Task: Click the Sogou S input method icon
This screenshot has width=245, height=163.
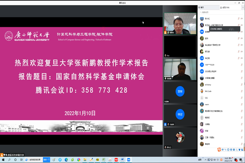Action: 219,150
